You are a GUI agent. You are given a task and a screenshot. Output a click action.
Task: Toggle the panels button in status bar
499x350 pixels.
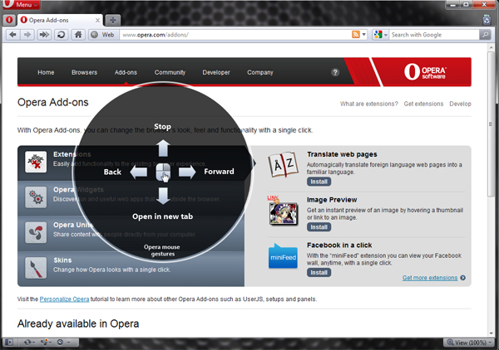click(x=9, y=342)
